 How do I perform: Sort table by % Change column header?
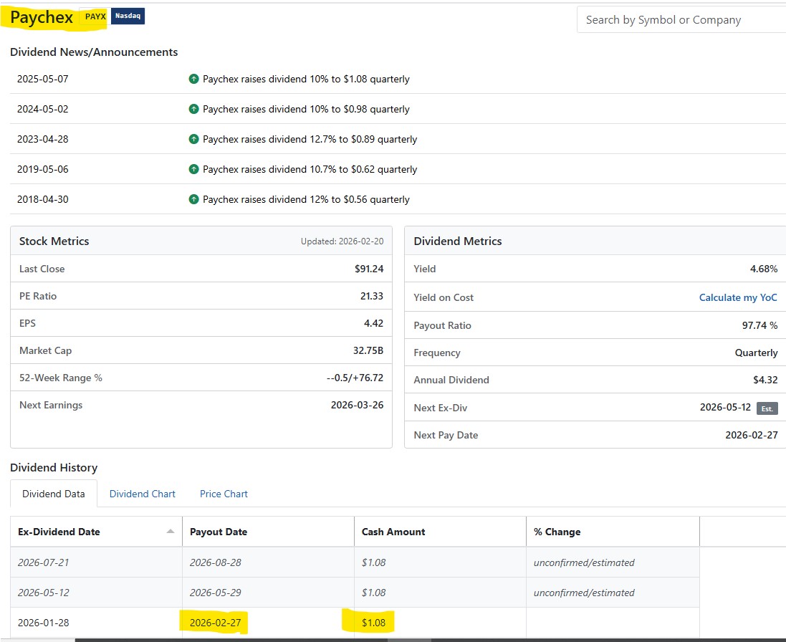pyautogui.click(x=557, y=532)
